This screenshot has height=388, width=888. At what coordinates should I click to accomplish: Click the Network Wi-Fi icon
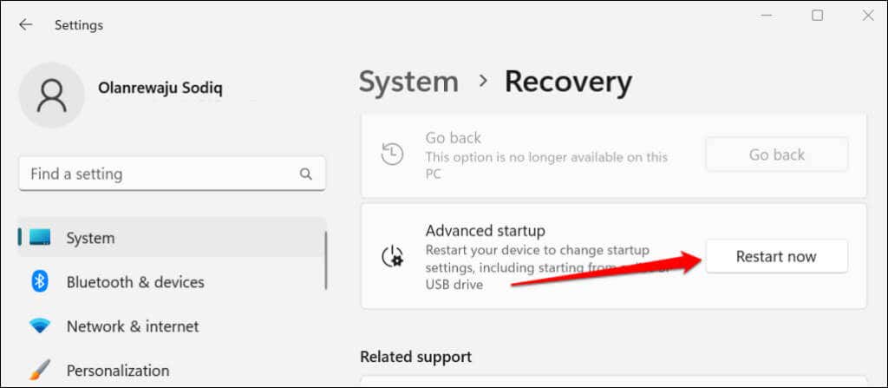[x=40, y=326]
